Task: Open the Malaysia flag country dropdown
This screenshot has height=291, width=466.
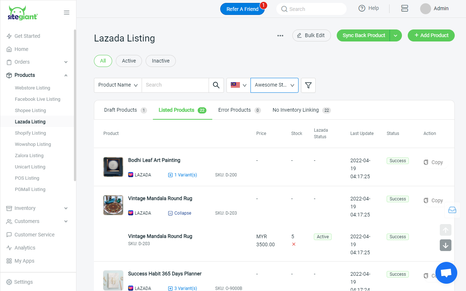Action: 238,85
